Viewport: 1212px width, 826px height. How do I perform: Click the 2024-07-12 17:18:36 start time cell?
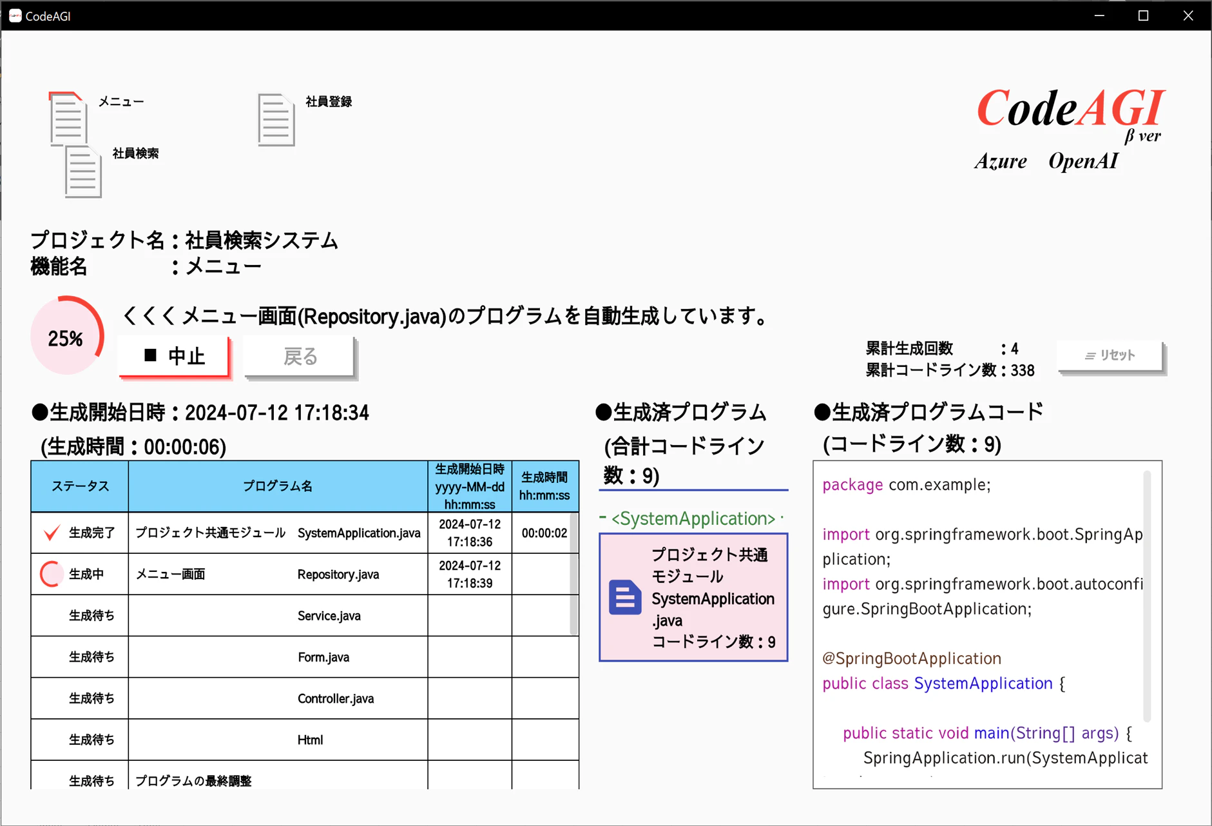click(x=470, y=533)
